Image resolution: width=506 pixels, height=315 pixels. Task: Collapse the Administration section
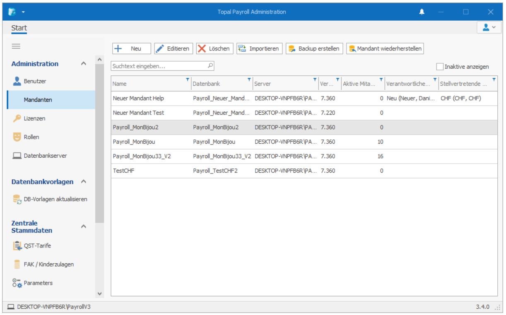[83, 64]
